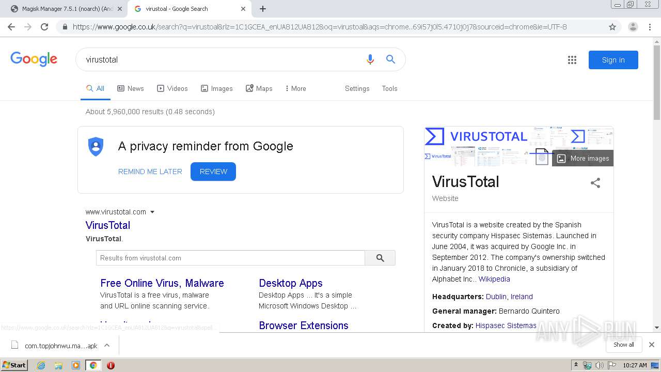
Task: Open the Ireland link
Action: (x=522, y=297)
